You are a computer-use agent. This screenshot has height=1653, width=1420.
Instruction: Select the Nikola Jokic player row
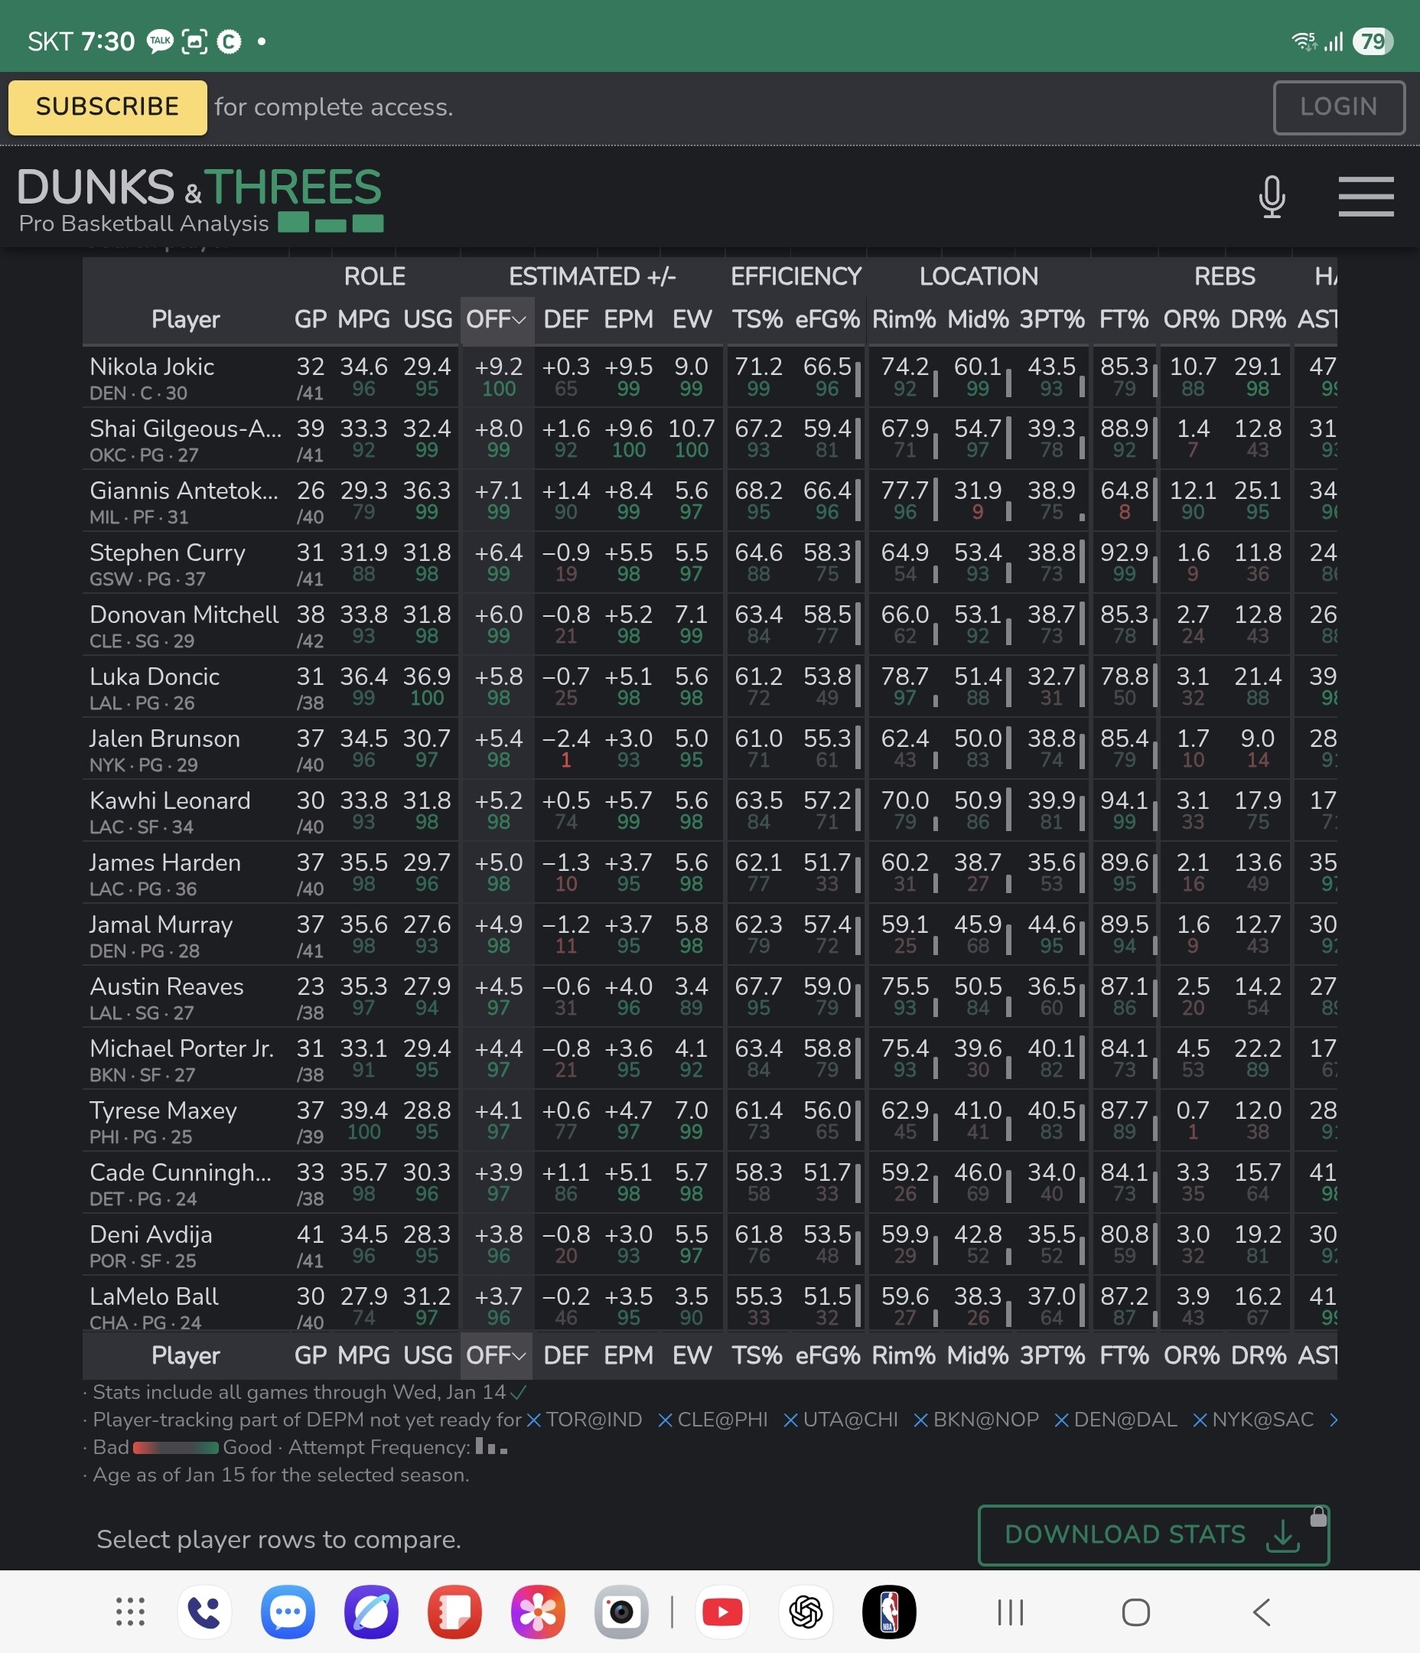coord(710,377)
